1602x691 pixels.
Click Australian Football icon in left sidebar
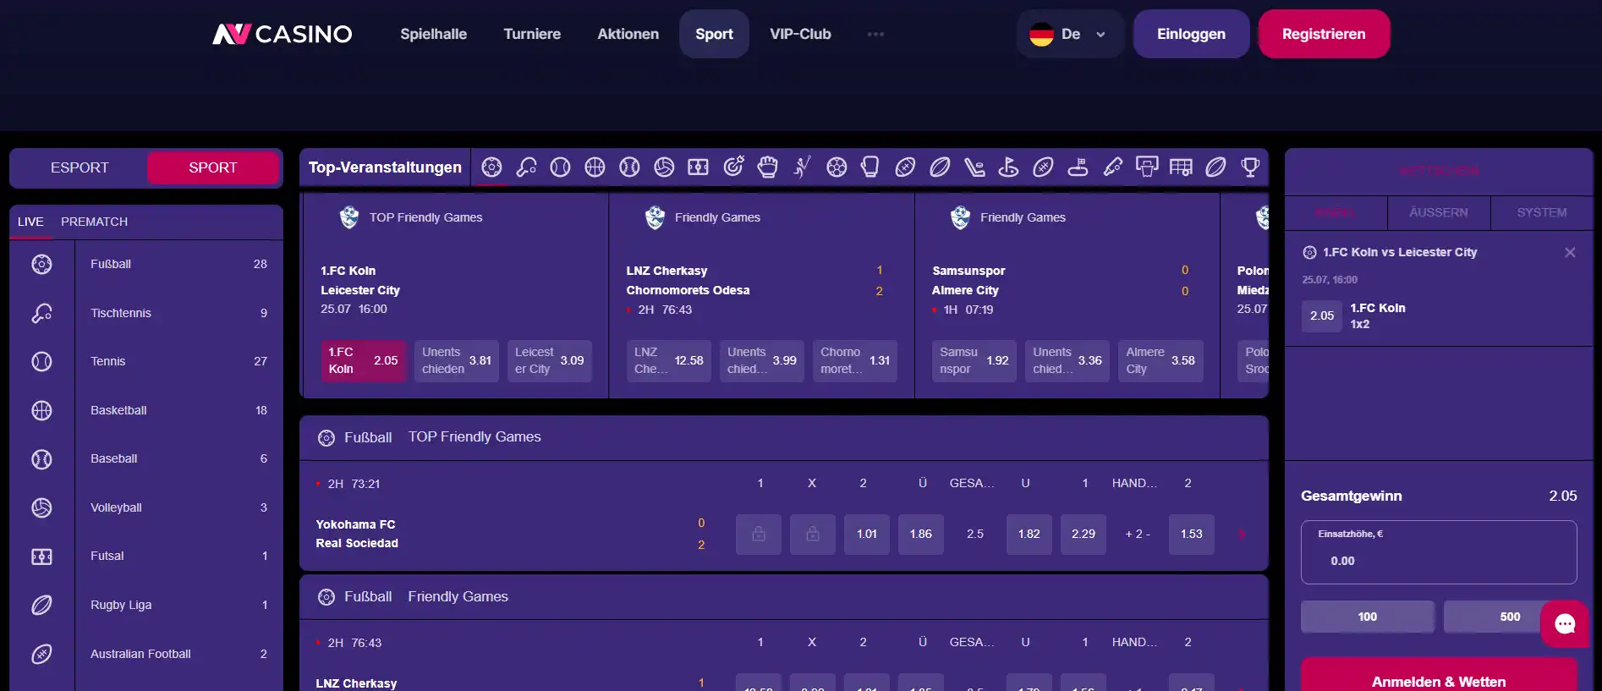click(x=41, y=654)
